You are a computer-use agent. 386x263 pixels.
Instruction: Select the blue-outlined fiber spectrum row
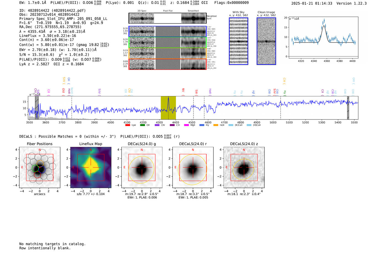[x=168, y=31]
